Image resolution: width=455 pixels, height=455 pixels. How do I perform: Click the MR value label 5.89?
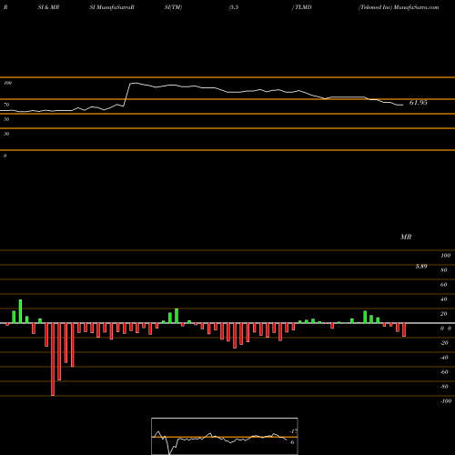point(421,267)
